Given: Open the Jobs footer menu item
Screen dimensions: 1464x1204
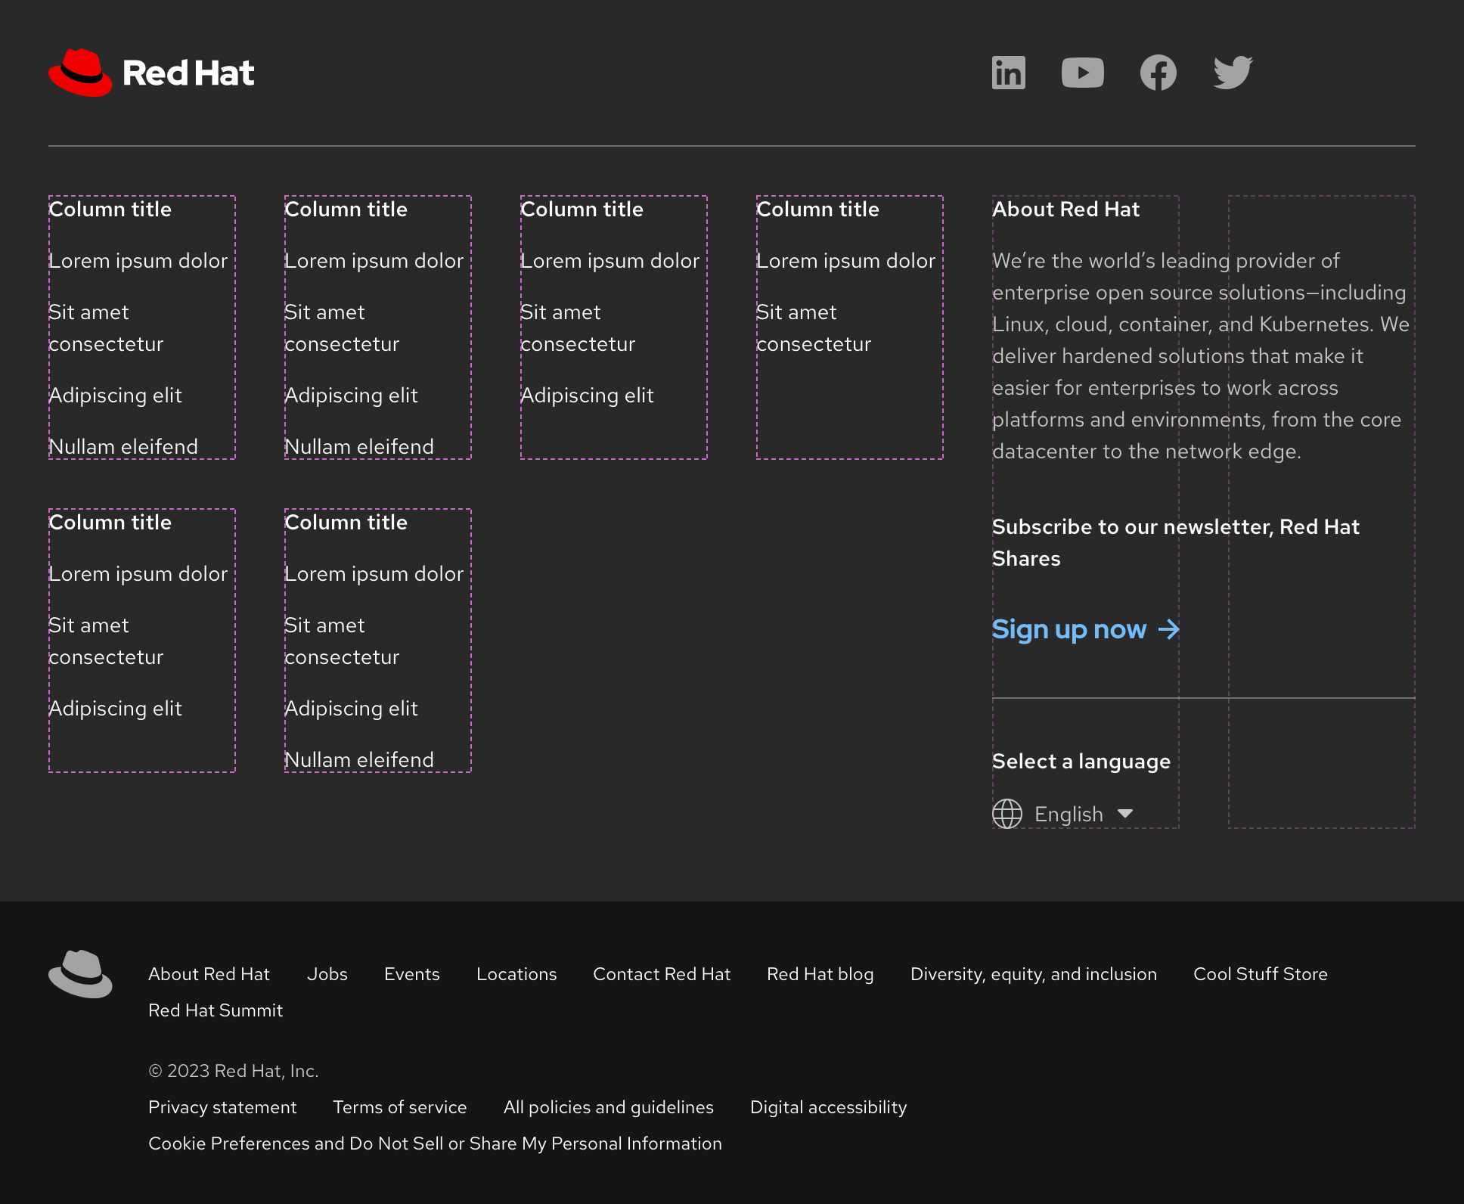Looking at the screenshot, I should tap(327, 974).
